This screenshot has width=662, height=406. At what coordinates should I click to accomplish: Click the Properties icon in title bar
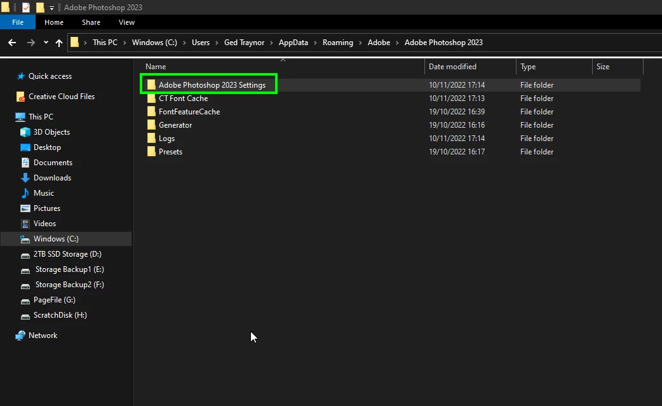point(26,8)
